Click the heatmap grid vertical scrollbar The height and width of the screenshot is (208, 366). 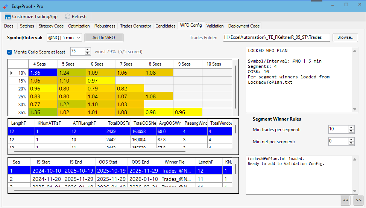pos(235,86)
